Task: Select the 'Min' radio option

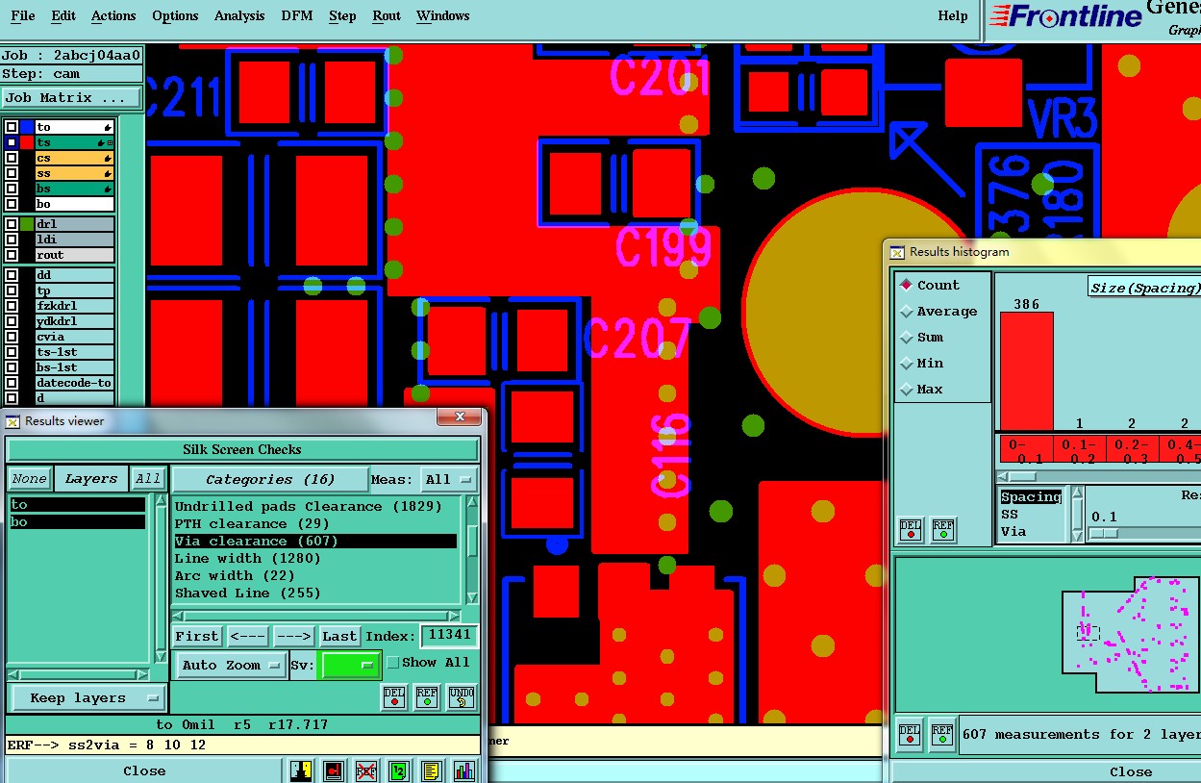Action: pos(906,363)
